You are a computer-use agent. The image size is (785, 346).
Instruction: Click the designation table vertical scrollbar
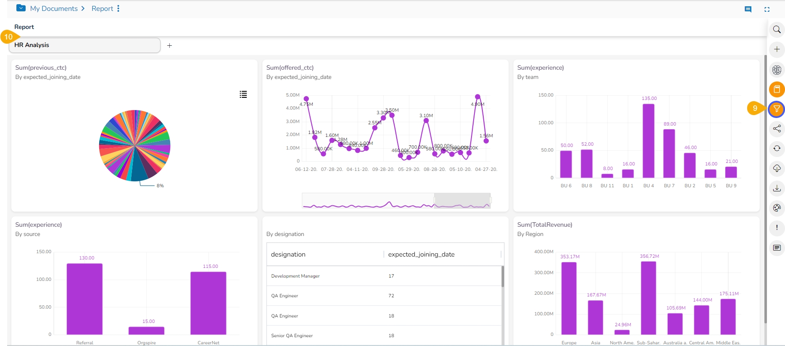[x=503, y=276]
